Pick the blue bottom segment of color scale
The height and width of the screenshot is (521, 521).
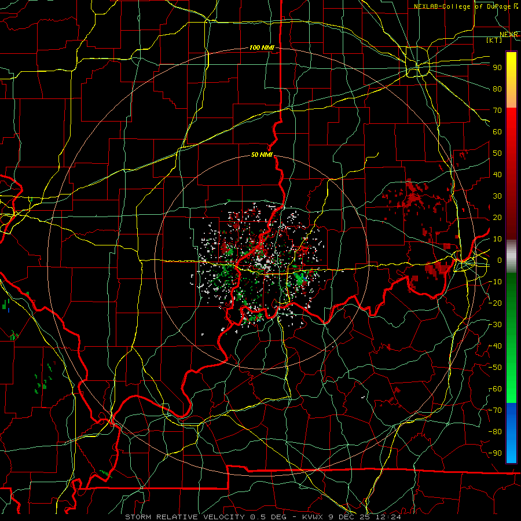[511, 433]
